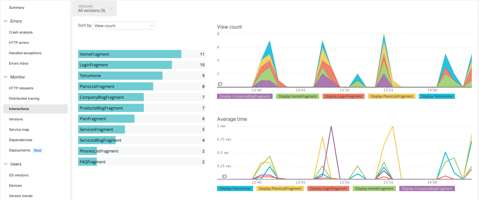Click the circle marker icon on View count chart
The width and height of the screenshot is (479, 200).
220,84
